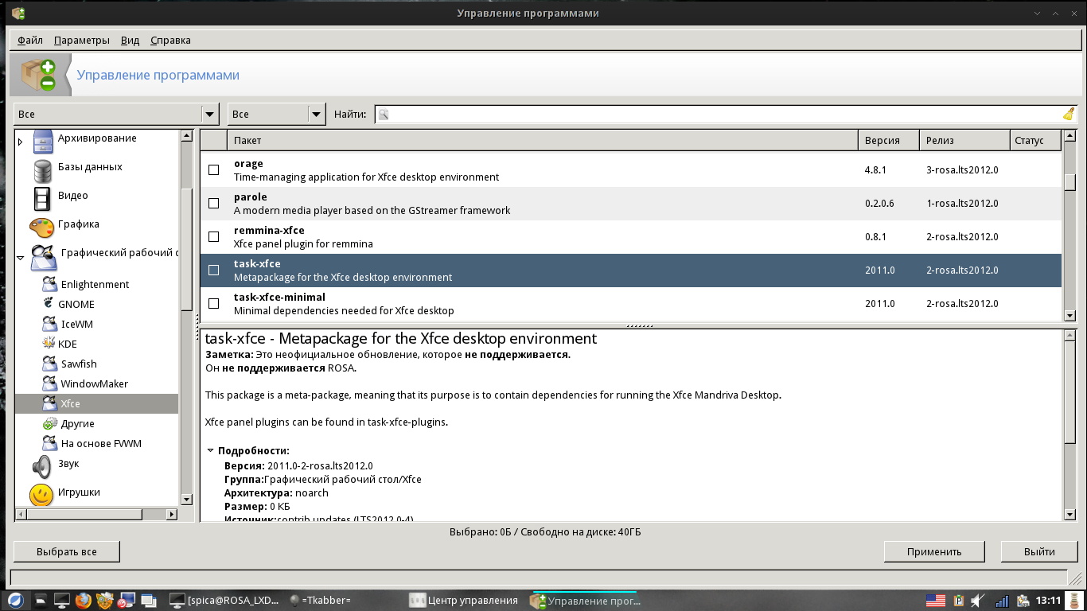Click the orage version 4.8.1 cell

coord(876,170)
